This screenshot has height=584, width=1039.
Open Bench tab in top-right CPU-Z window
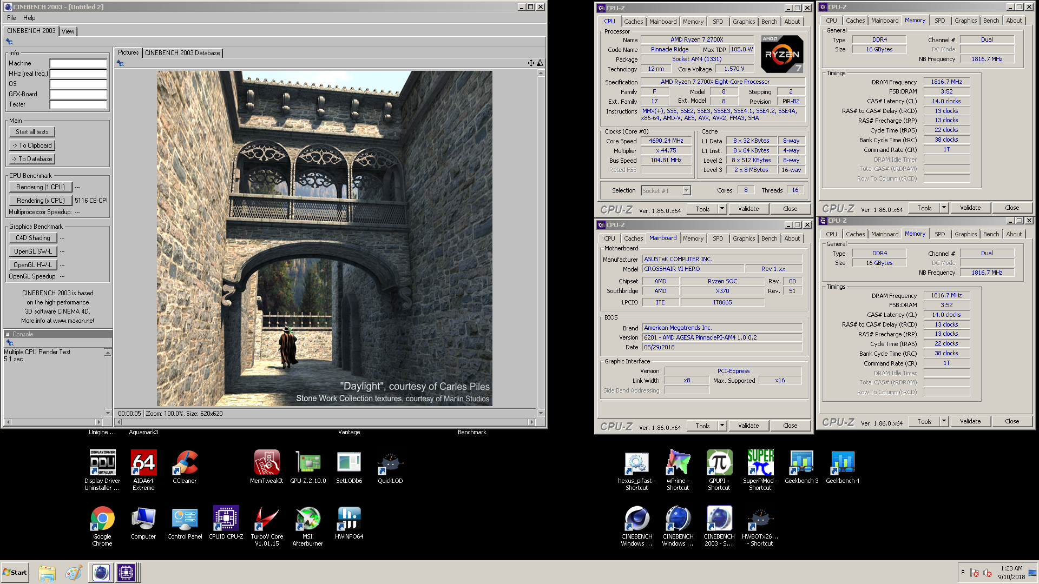991,21
